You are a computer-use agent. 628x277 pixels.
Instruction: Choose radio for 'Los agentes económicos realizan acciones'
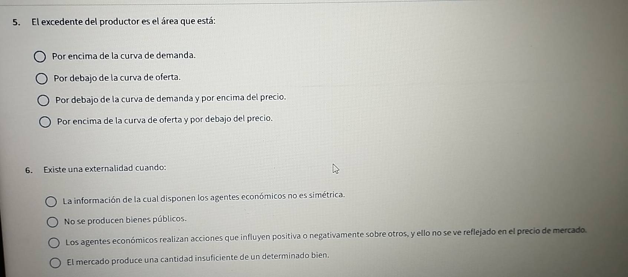coord(54,243)
